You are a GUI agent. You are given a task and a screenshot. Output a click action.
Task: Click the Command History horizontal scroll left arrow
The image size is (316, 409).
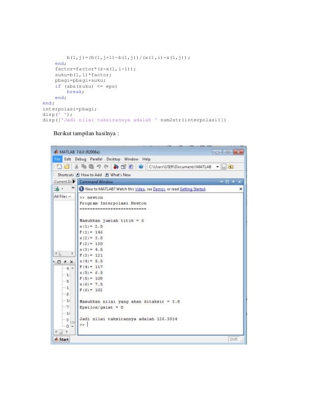[x=56, y=332]
